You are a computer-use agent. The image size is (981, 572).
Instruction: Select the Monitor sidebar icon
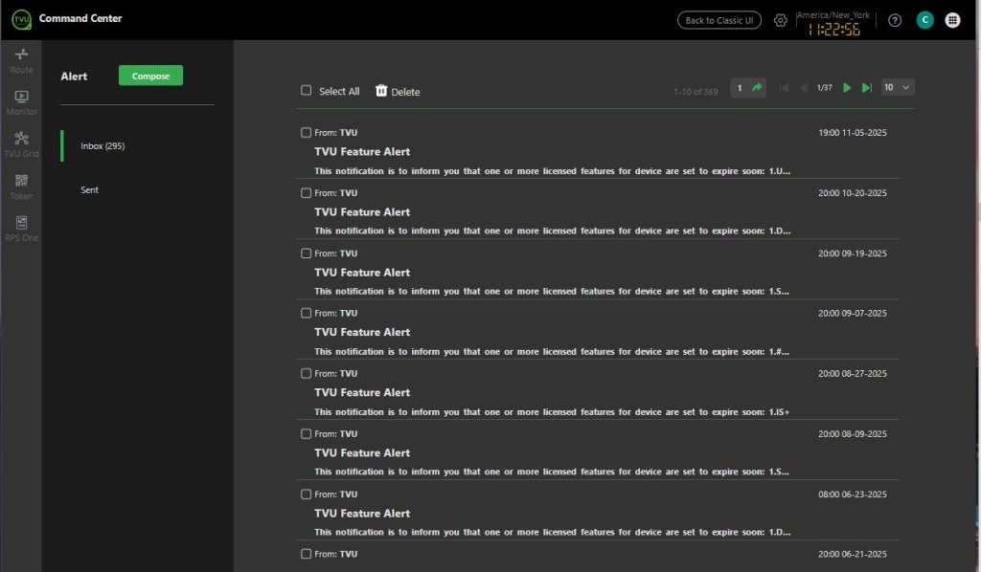[x=20, y=100]
